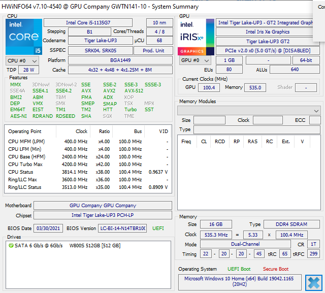Image resolution: width=325 pixels, height=293 pixels.
Task: Click the Tiger Lake-UP3 codename field
Action: (x=101, y=41)
